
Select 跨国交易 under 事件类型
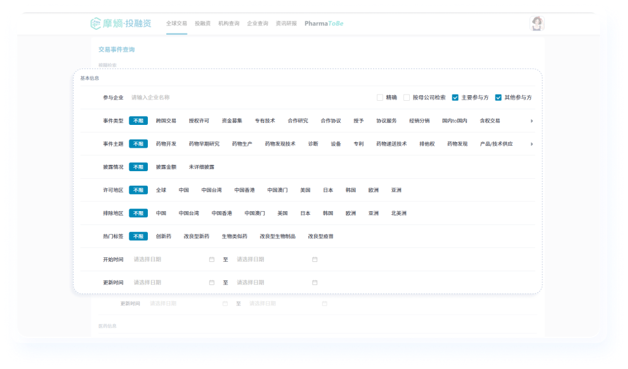pyautogui.click(x=166, y=121)
